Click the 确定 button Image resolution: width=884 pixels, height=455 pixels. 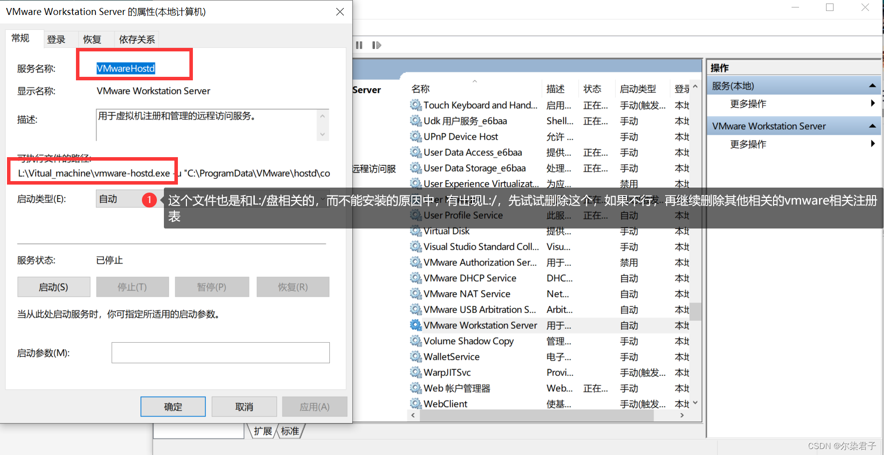click(x=173, y=407)
